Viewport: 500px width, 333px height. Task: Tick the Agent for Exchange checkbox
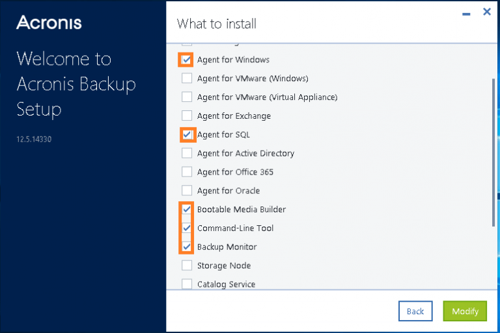coord(187,116)
